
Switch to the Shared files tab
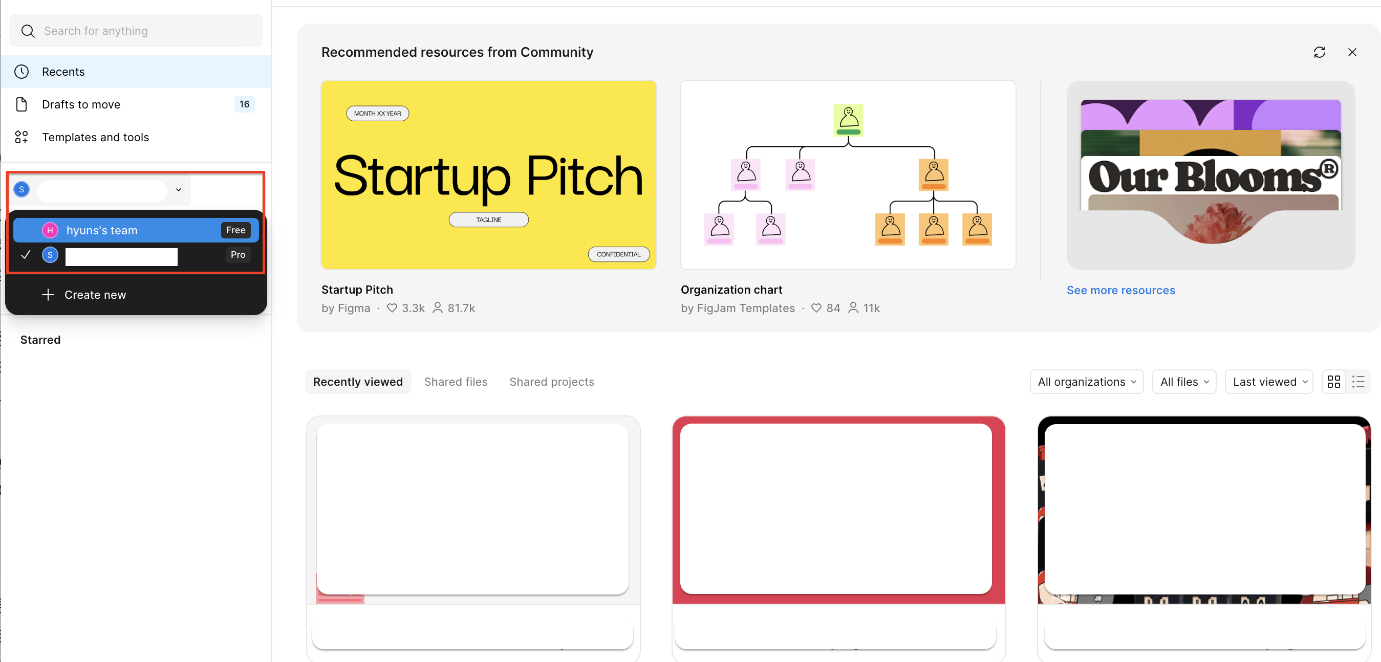pyautogui.click(x=455, y=382)
